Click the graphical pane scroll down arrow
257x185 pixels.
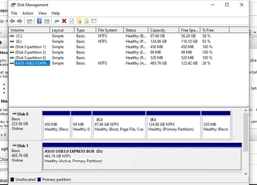[x=246, y=174]
